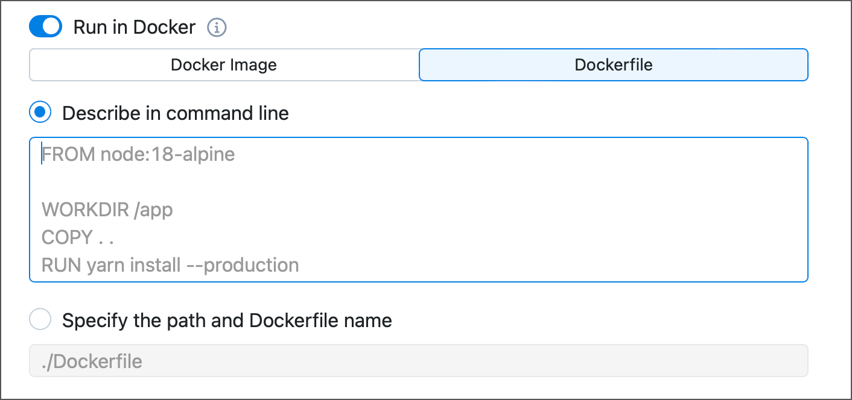The image size is (852, 400).
Task: Choose Specify the path and Dockerfile name option
Action: 40,319
